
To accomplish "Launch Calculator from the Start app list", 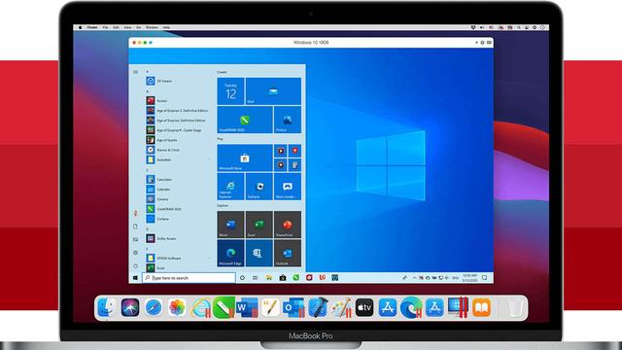I will pyautogui.click(x=158, y=179).
